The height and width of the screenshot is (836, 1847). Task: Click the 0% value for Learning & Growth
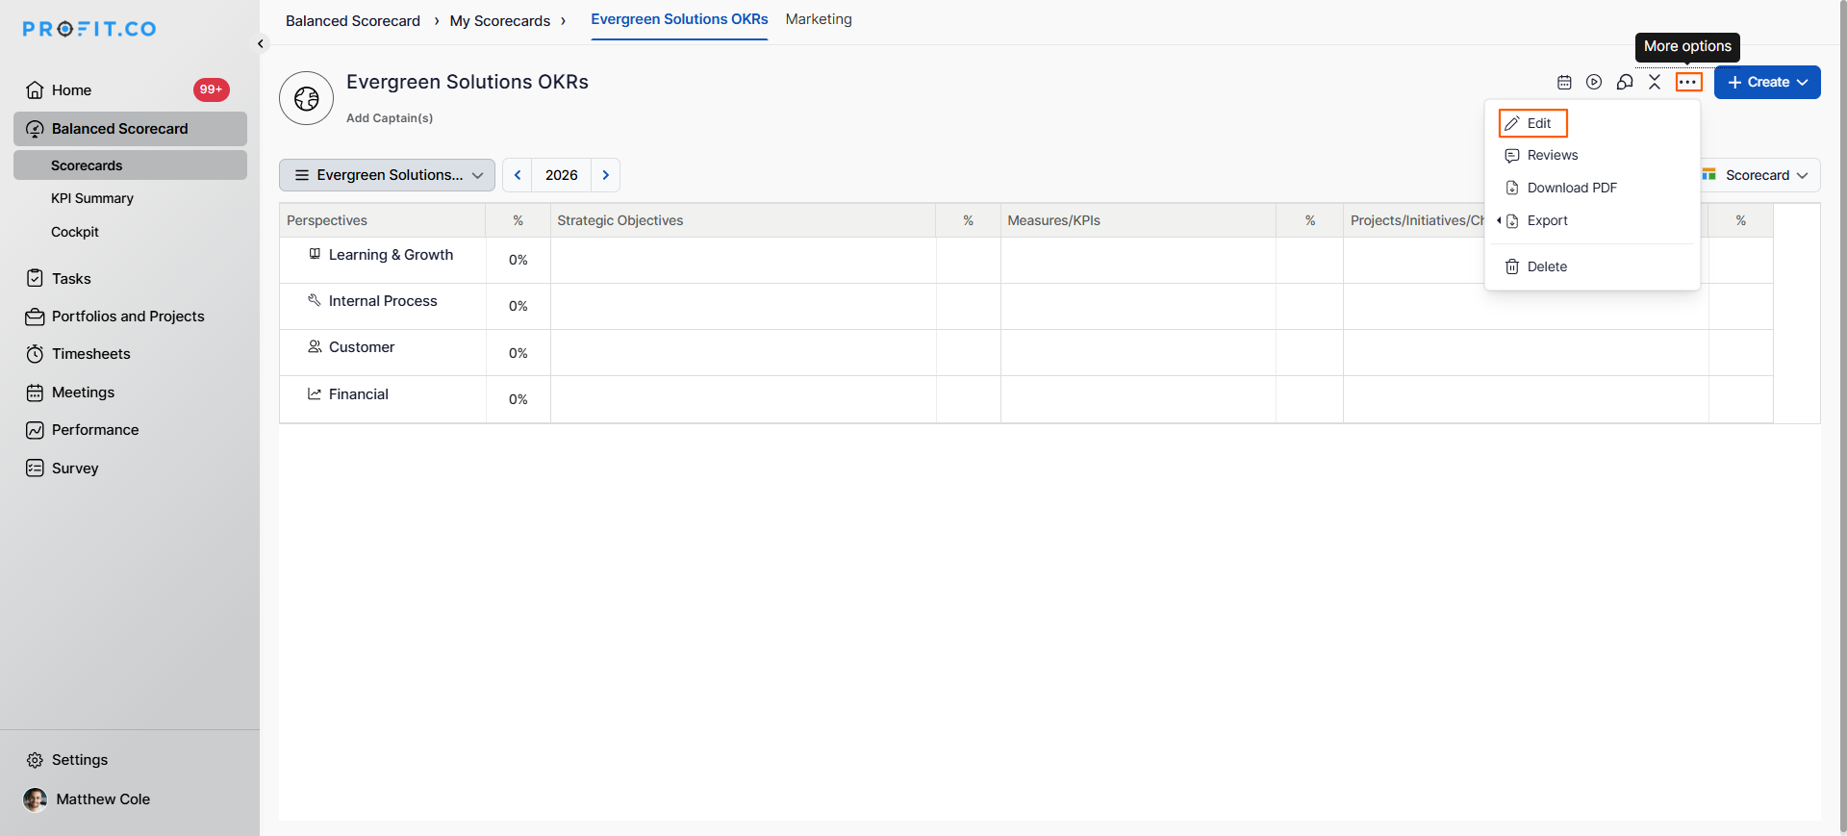[519, 260]
